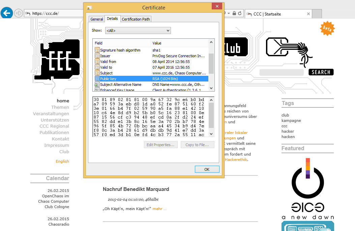355x231 pixels.
Task: Click the SEARCH button on the website
Action: [321, 72]
